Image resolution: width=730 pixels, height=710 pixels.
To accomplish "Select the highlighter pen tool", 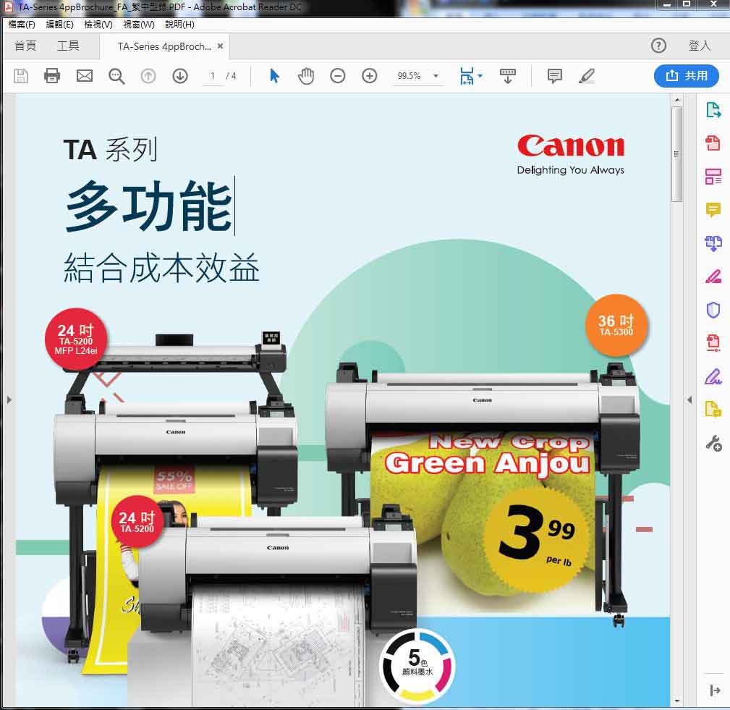I will (587, 75).
